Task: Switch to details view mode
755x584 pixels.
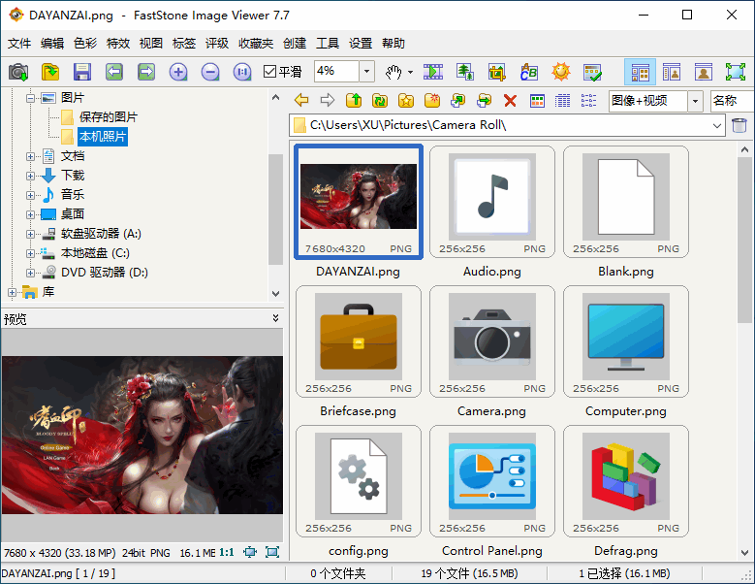Action: [562, 100]
